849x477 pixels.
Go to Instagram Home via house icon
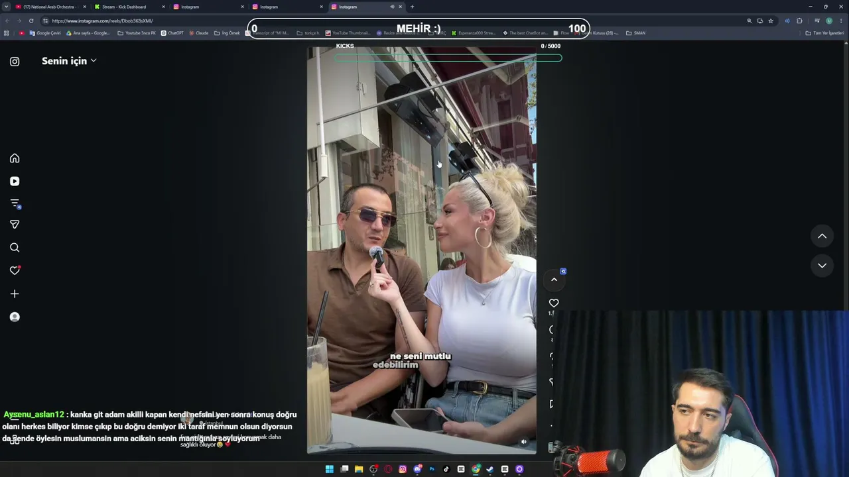[x=15, y=158]
